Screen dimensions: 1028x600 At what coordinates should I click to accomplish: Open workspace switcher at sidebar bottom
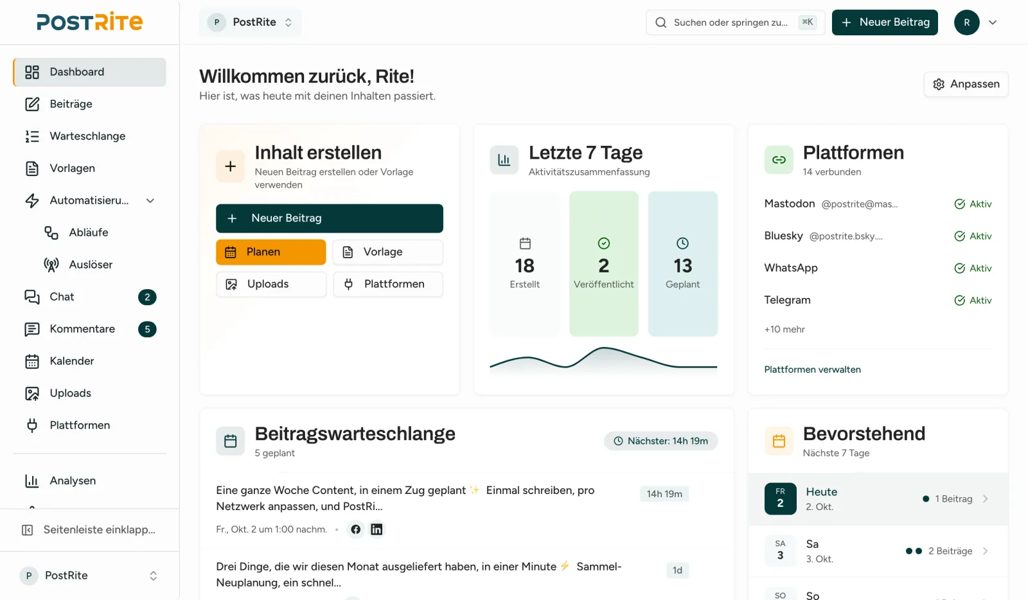click(89, 576)
